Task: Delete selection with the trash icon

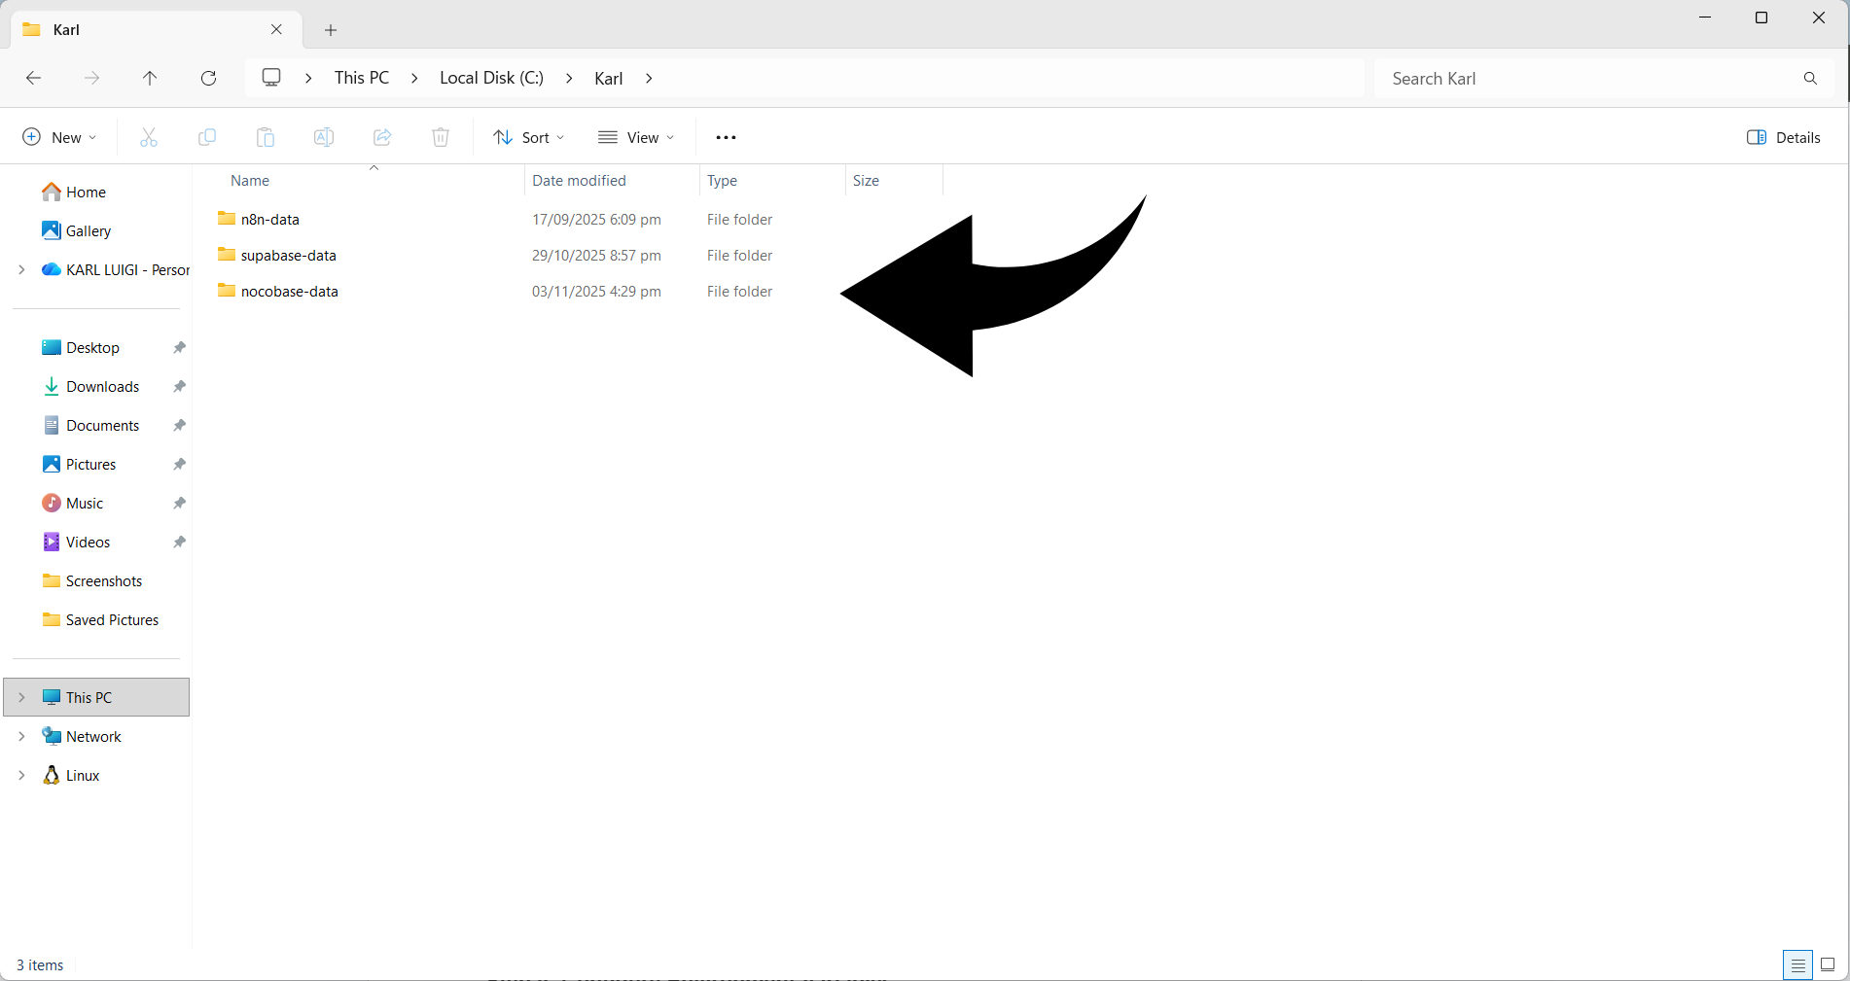Action: click(440, 137)
